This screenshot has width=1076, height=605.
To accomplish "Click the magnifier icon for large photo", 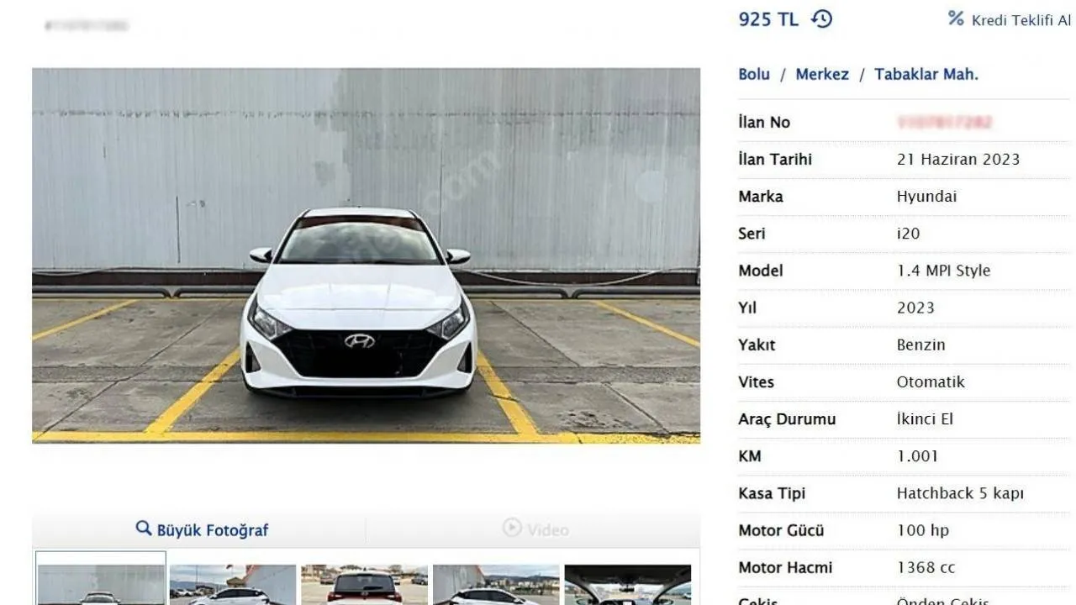I will tap(144, 529).
